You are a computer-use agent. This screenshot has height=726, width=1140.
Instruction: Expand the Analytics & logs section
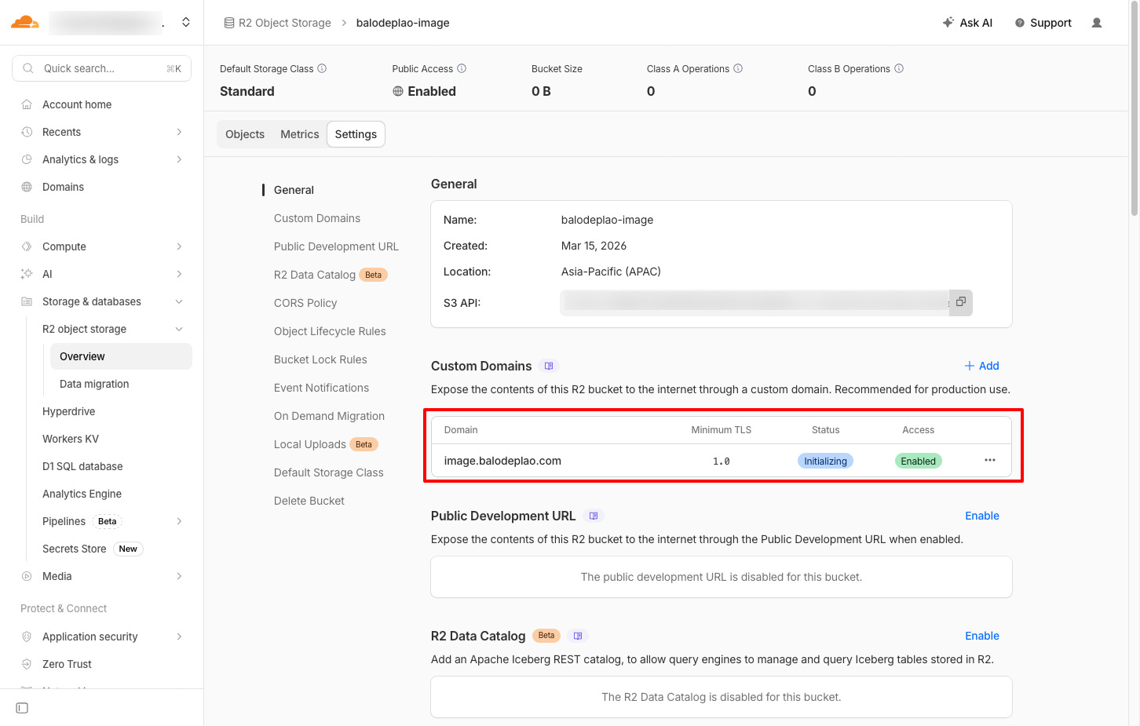179,160
